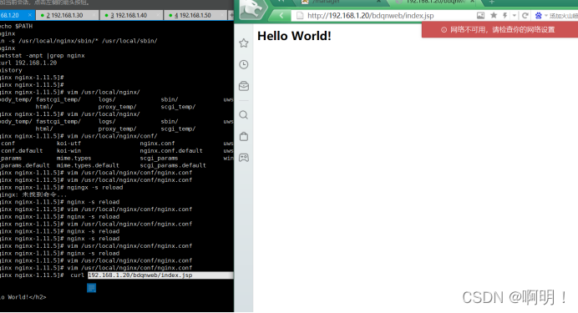This screenshot has height=313, width=578.
Task: Click the 'curl 192.168.1.20' terminal line
Action: point(28,63)
